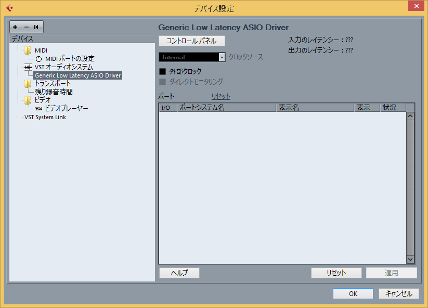Click the トランスポート folder icon
Viewport: 428px width, 308px height.
[28, 84]
